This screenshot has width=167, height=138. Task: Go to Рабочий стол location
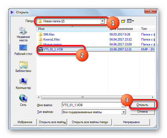tap(23, 50)
